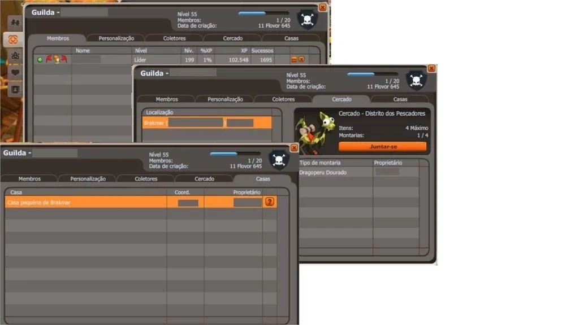Open the alliance icon in the sidebar
The width and height of the screenshot is (579, 325).
coord(15,56)
